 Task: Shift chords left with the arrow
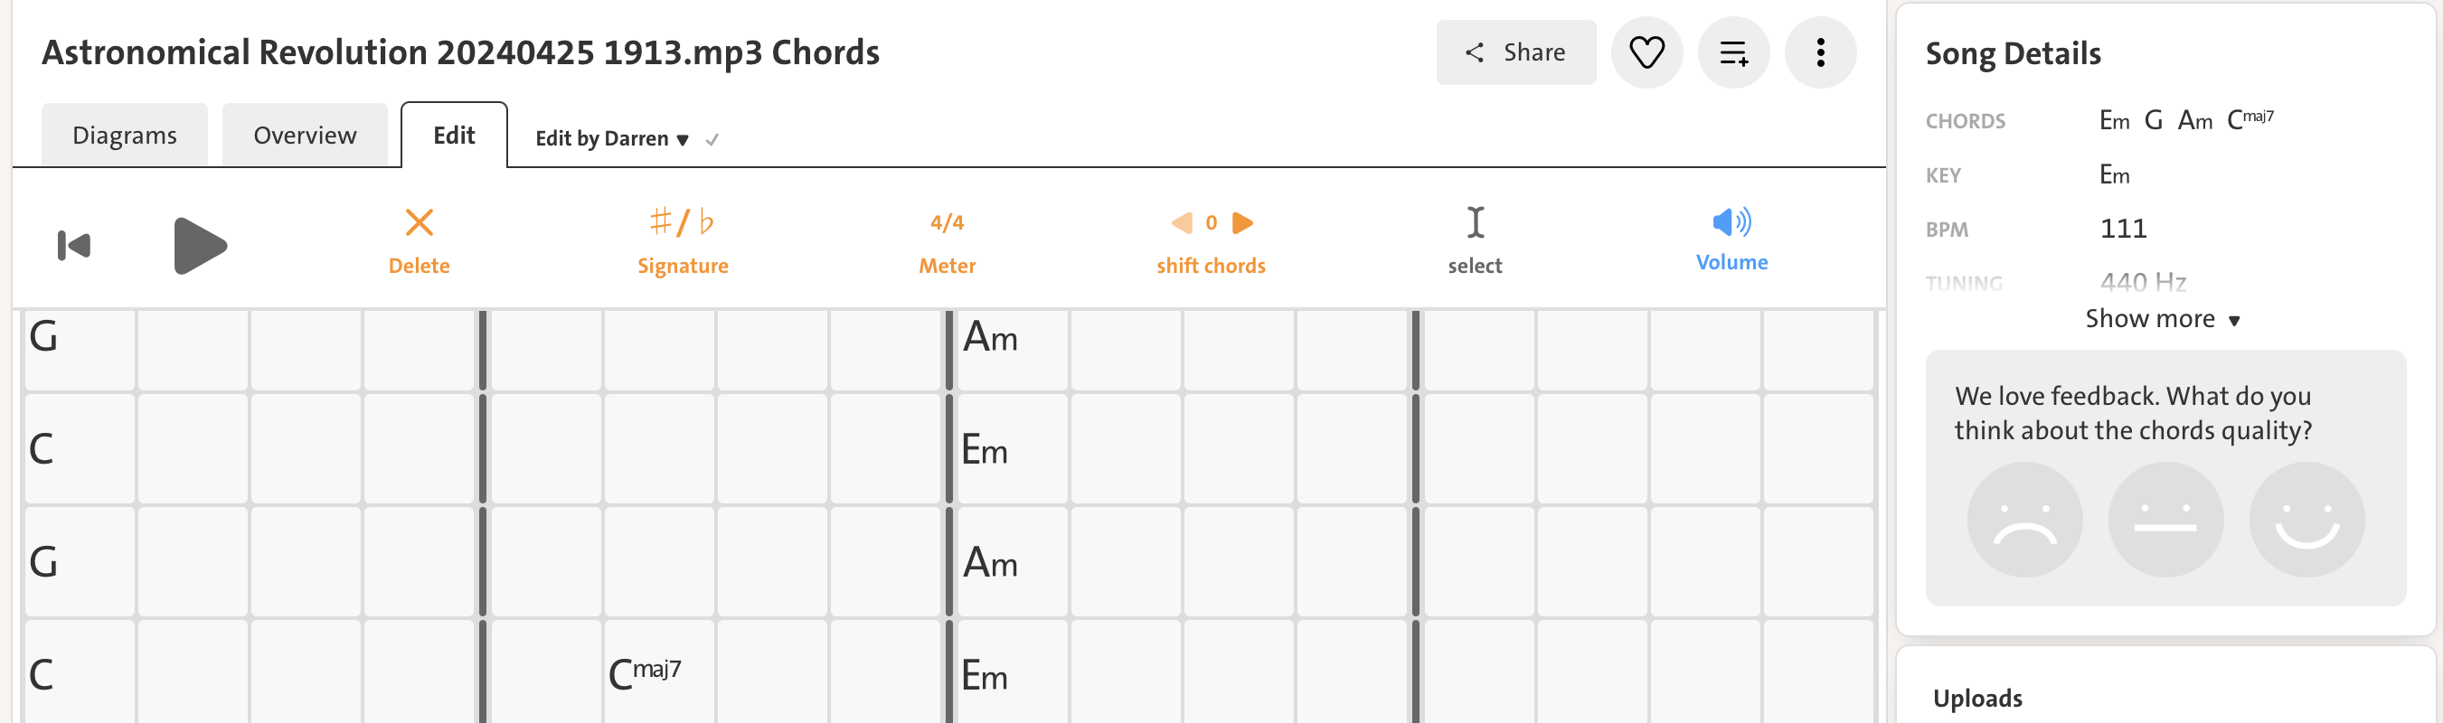tap(1182, 222)
